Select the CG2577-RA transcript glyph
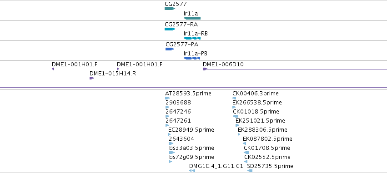 point(170,29)
